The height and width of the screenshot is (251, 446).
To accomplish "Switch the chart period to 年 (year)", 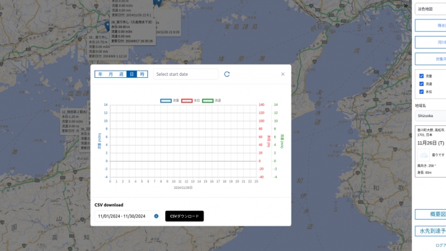I will click(x=100, y=75).
